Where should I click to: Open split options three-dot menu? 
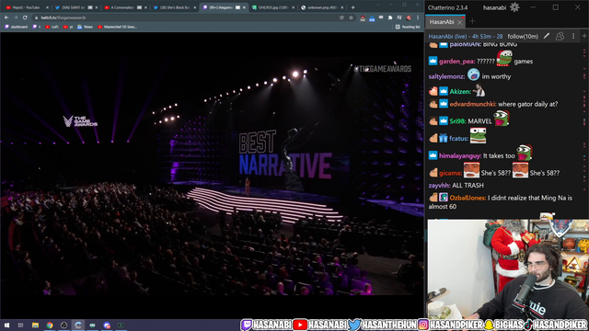point(573,36)
